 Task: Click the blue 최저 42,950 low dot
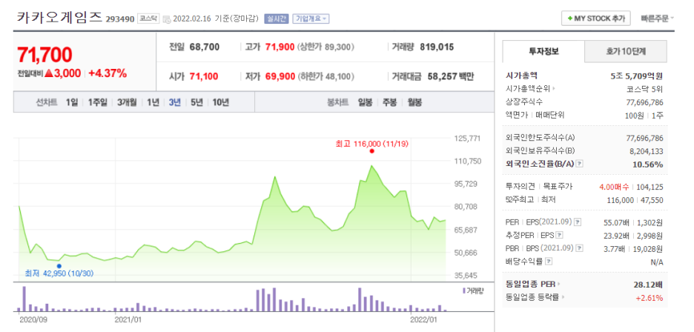tap(59, 266)
